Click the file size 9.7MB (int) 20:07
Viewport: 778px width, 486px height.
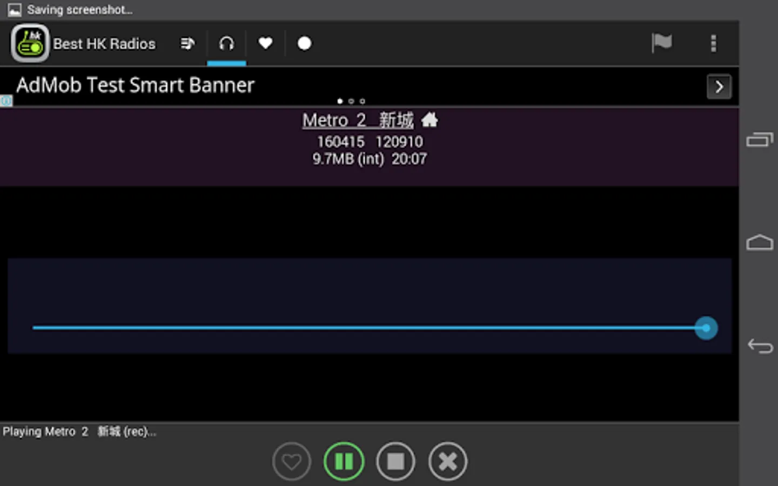370,159
